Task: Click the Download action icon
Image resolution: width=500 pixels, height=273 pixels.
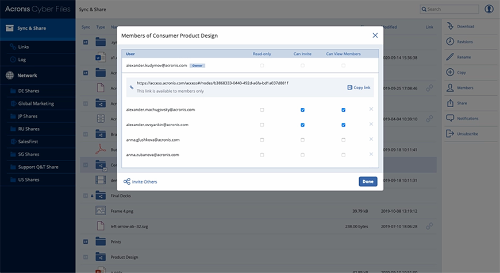Action: coord(450,26)
